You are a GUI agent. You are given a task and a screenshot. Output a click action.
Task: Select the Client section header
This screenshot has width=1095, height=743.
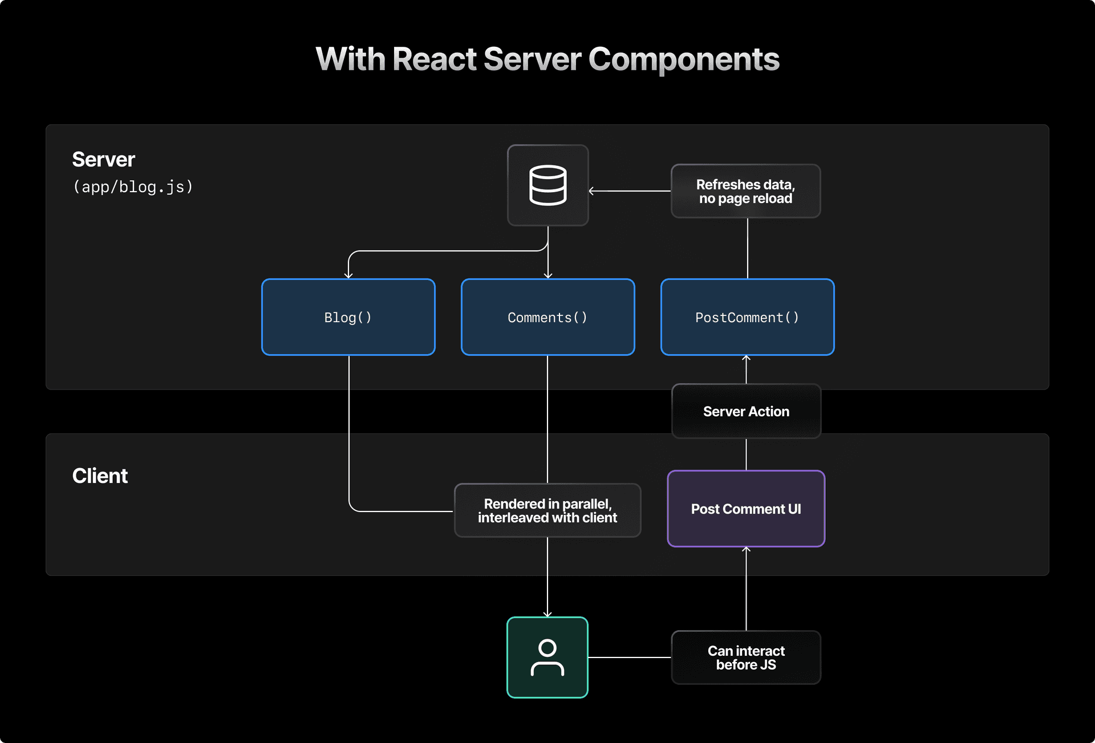pos(100,475)
